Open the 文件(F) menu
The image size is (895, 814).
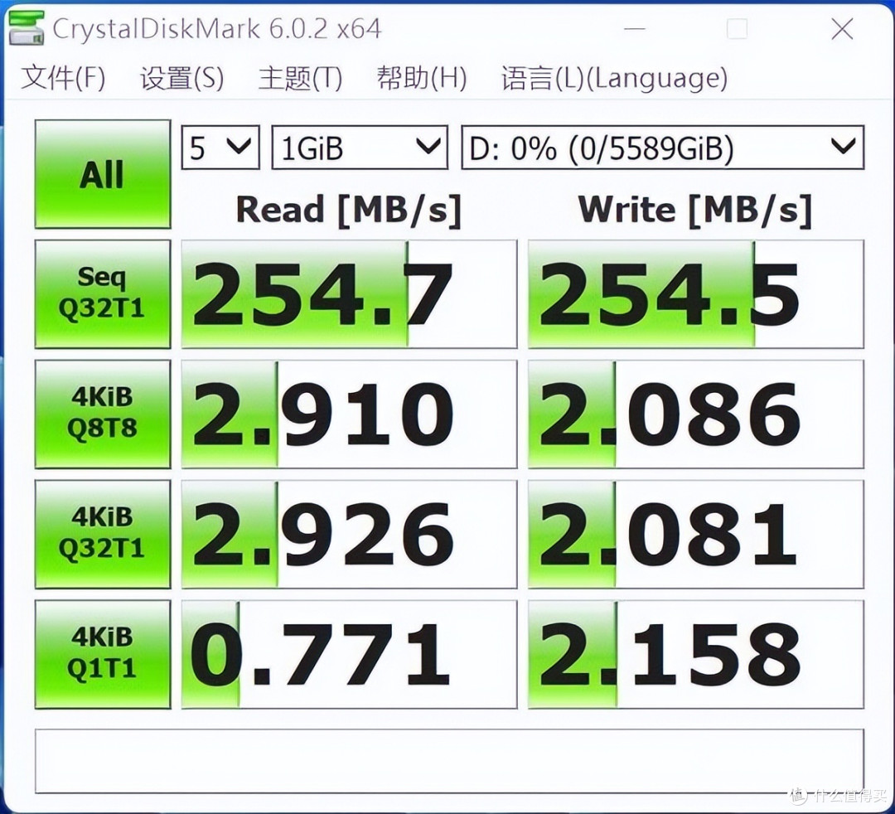(63, 78)
